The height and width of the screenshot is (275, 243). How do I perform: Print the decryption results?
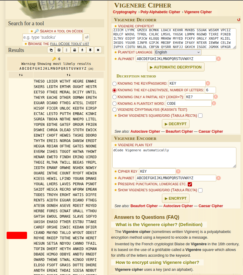point(74,50)
